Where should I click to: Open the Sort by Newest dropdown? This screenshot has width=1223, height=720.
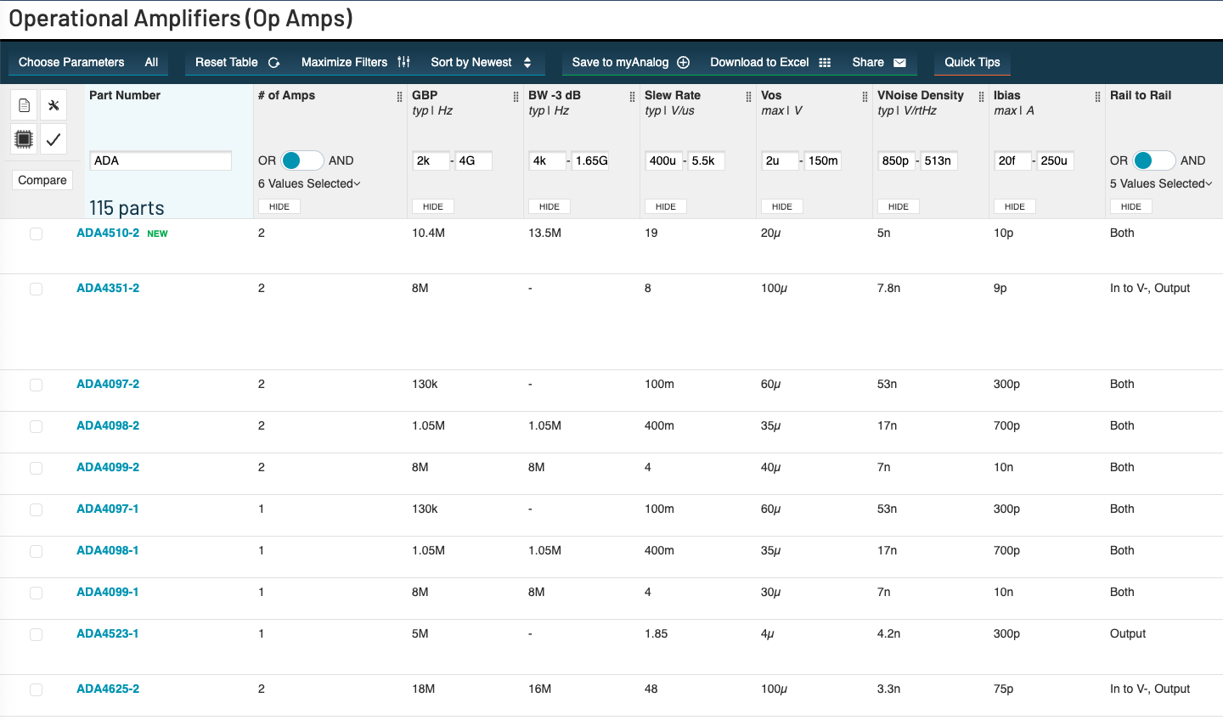(x=481, y=62)
